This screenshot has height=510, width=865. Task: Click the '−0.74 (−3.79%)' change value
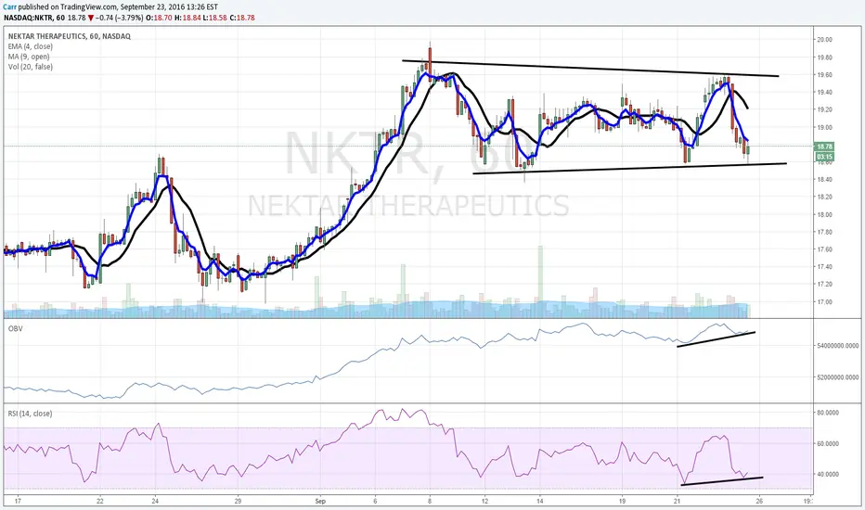pos(119,18)
